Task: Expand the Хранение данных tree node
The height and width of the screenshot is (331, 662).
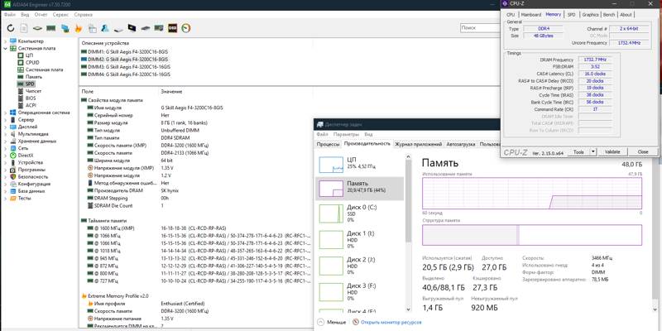Action: (x=6, y=141)
